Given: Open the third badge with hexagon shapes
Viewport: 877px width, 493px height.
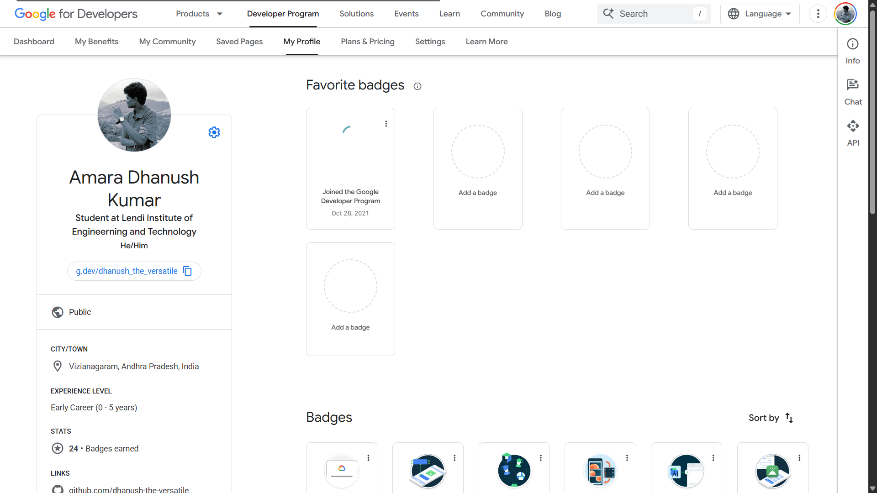Looking at the screenshot, I should coord(514,471).
